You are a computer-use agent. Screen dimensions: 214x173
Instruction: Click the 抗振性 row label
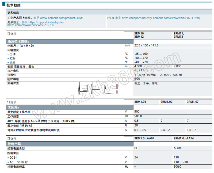tap(12, 75)
